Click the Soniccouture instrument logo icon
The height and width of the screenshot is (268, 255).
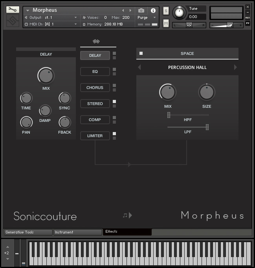(x=13, y=21)
